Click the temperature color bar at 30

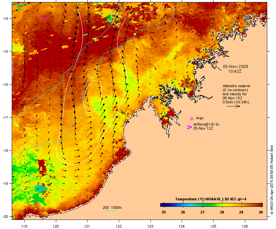coord(261,205)
